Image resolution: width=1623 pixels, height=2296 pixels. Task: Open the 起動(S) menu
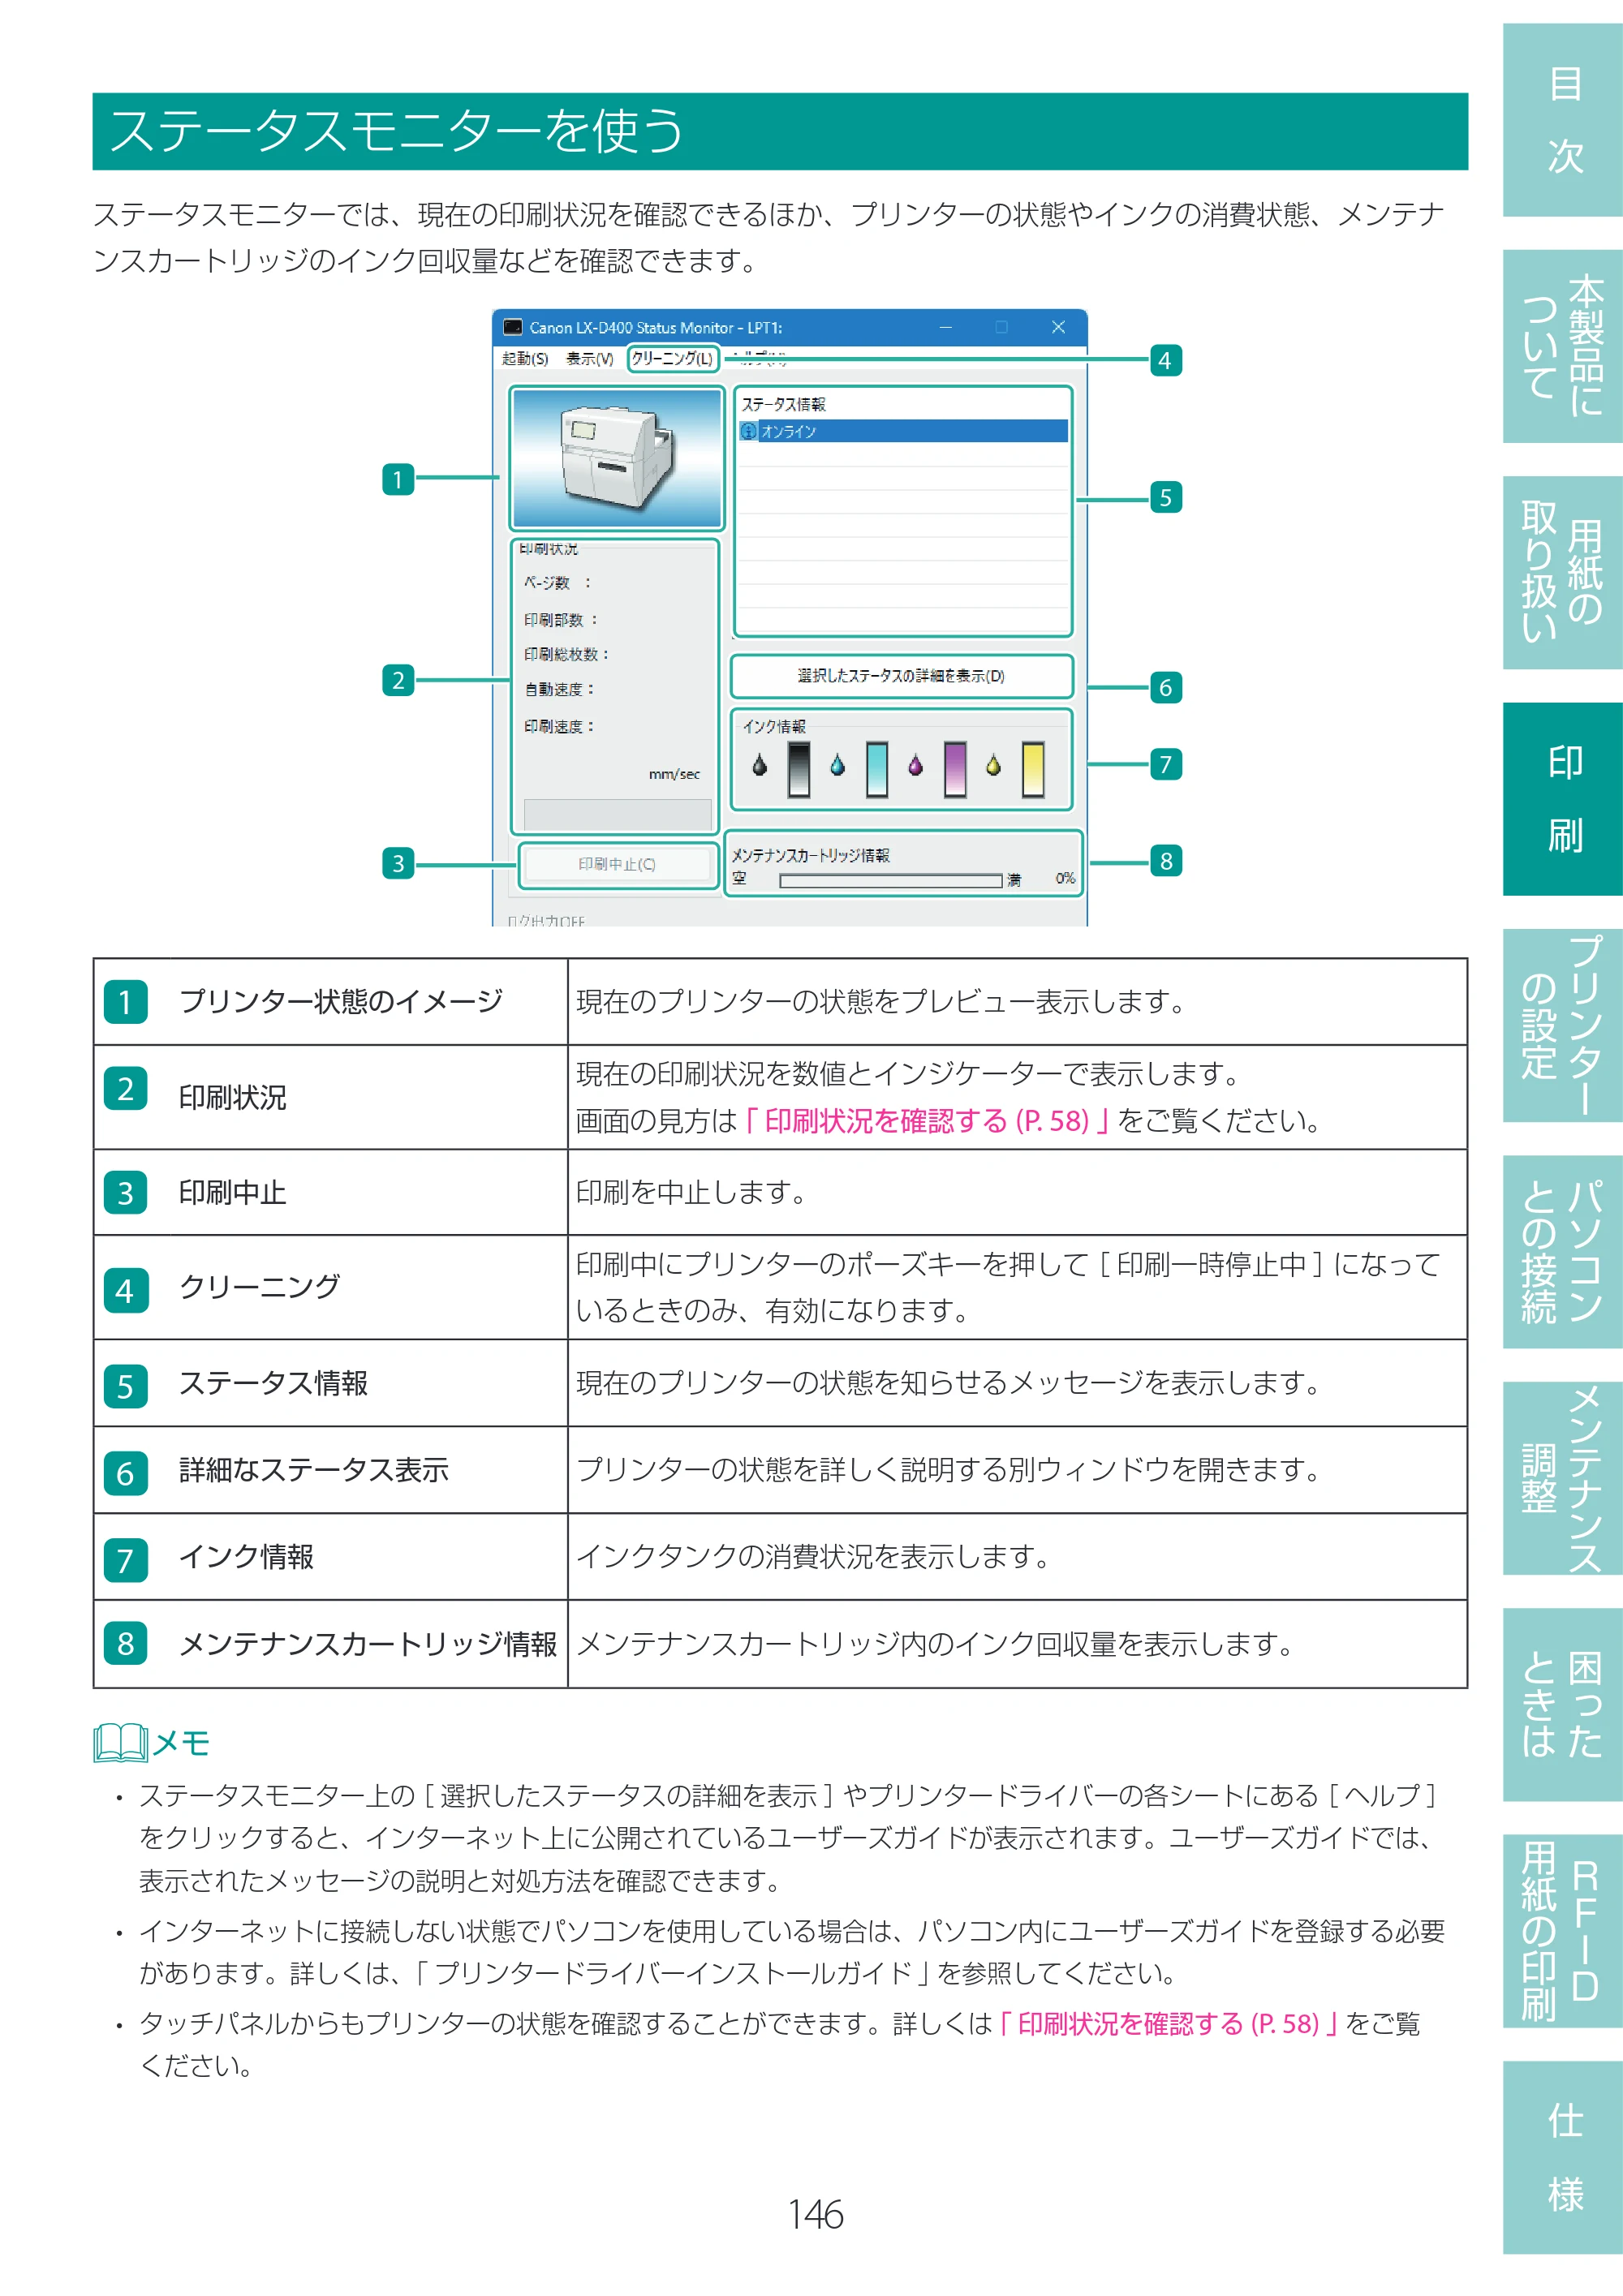(x=525, y=358)
